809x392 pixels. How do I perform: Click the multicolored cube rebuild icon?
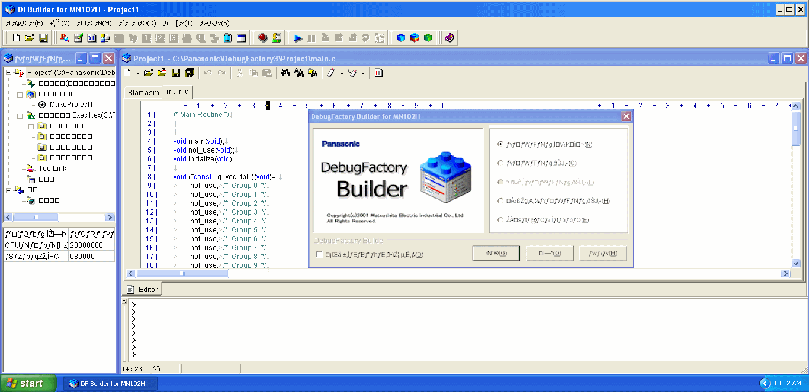point(415,38)
